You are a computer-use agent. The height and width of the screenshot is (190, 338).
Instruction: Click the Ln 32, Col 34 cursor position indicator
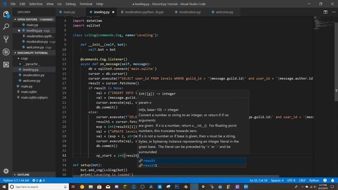(x=258, y=180)
